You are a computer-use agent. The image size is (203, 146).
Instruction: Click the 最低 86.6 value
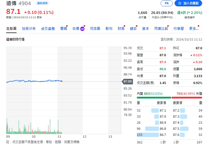pyautogui.click(x=163, y=69)
